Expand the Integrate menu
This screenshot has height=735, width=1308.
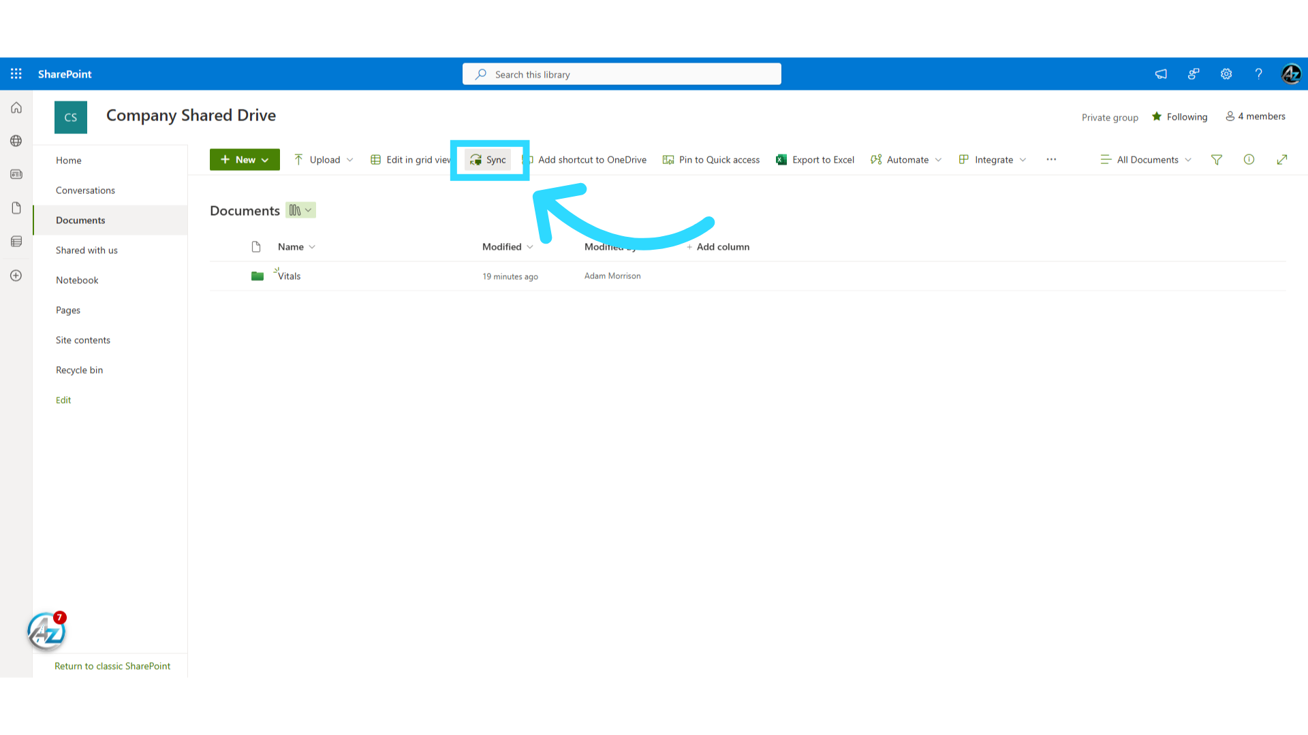point(992,160)
